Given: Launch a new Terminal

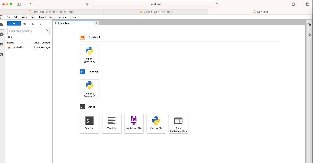Looking at the screenshot, I should coord(89,123).
